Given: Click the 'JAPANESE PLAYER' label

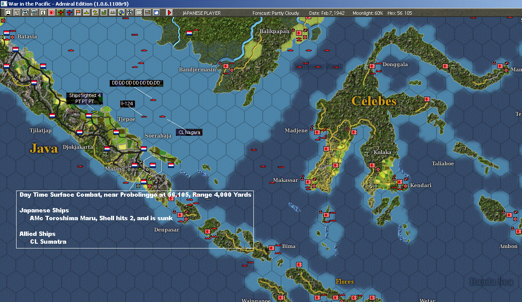Looking at the screenshot, I should 202,13.
